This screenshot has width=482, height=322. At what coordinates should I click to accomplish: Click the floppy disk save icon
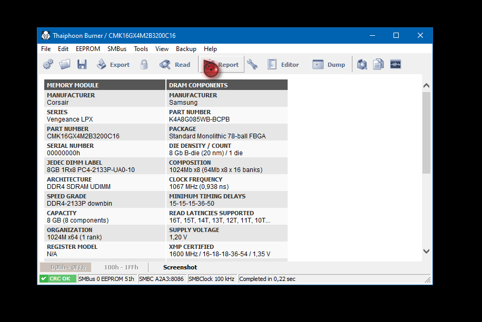[82, 65]
